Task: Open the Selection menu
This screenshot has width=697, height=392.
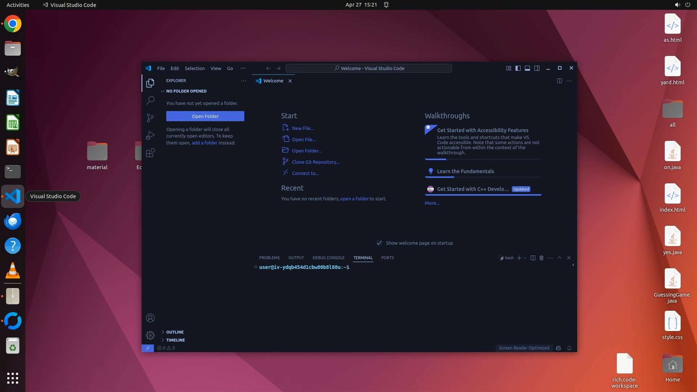Action: coord(195,68)
